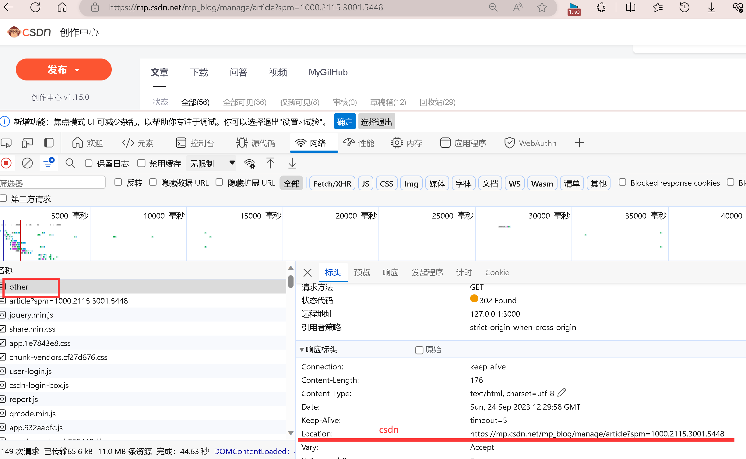Image resolution: width=746 pixels, height=459 pixels.
Task: Open the MyGitHub content tab
Action: tap(328, 73)
